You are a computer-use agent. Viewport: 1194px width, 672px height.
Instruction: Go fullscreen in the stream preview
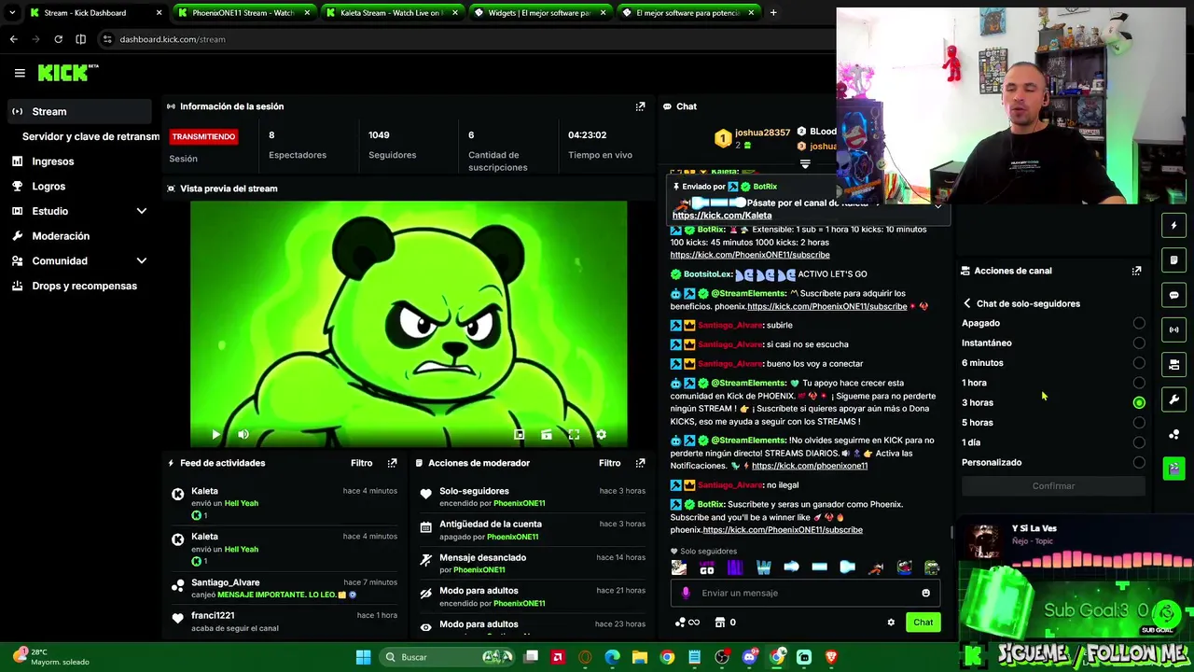pyautogui.click(x=574, y=434)
